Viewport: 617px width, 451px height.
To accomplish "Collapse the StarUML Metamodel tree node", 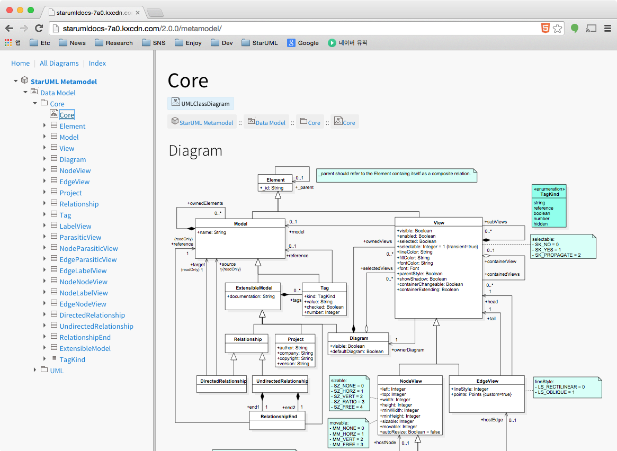I will [x=15, y=82].
